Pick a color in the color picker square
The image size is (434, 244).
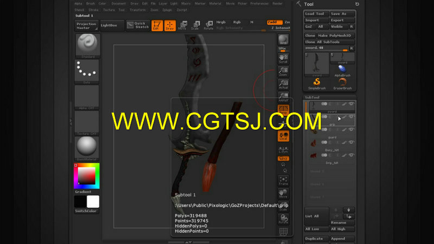87,176
